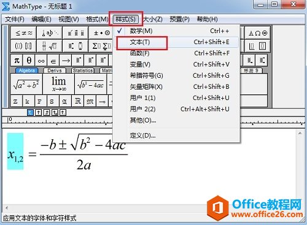
Task: Click the denominator 2a in the equation
Action: [84, 165]
